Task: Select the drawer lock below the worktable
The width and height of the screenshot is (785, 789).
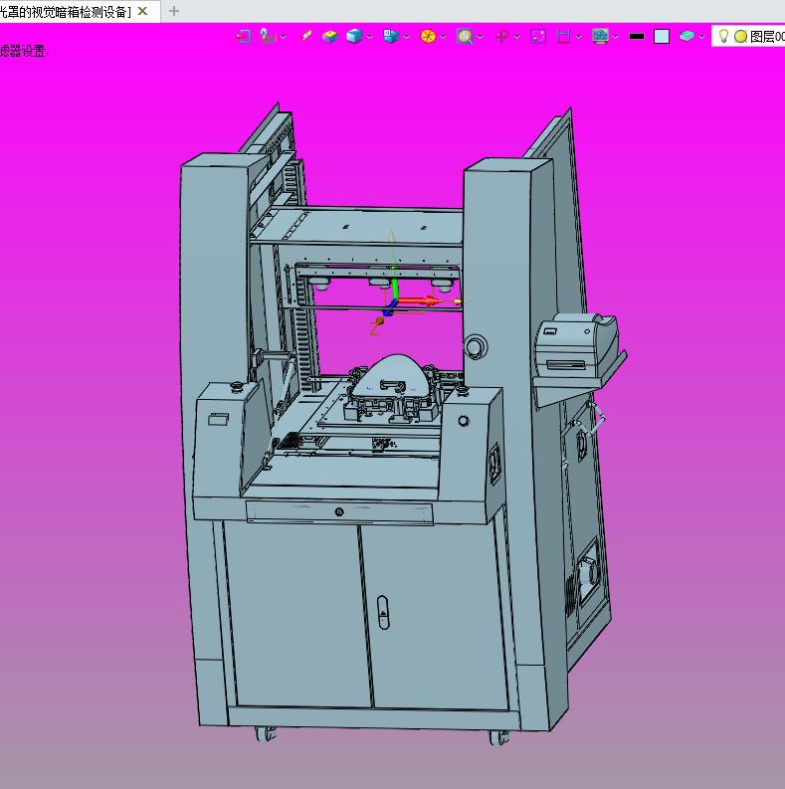Action: [339, 512]
